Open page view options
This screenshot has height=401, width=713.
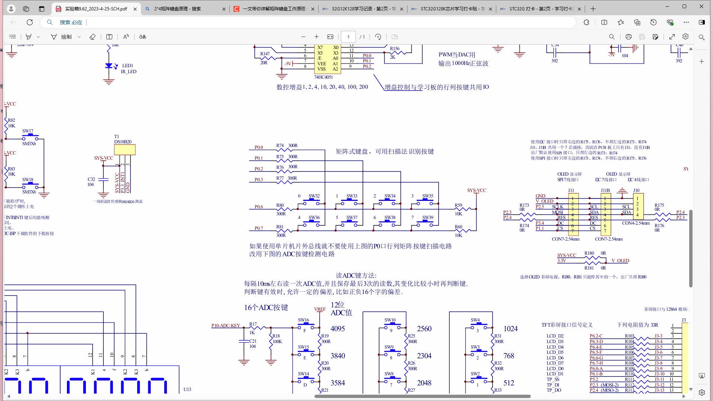(x=395, y=37)
